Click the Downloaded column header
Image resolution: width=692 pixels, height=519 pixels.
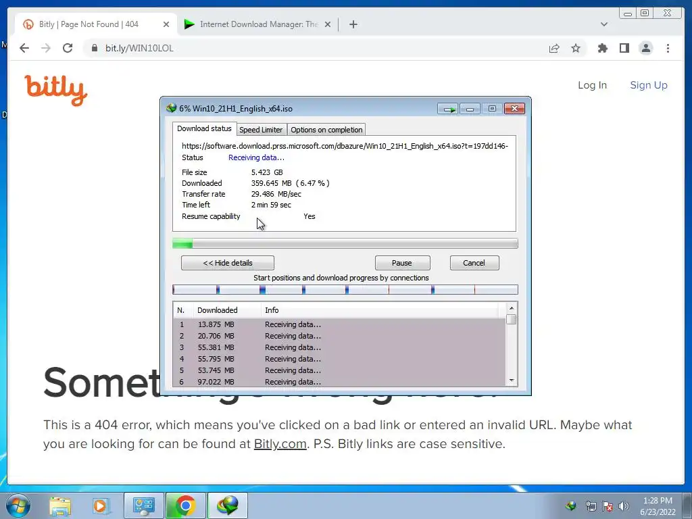(x=227, y=310)
